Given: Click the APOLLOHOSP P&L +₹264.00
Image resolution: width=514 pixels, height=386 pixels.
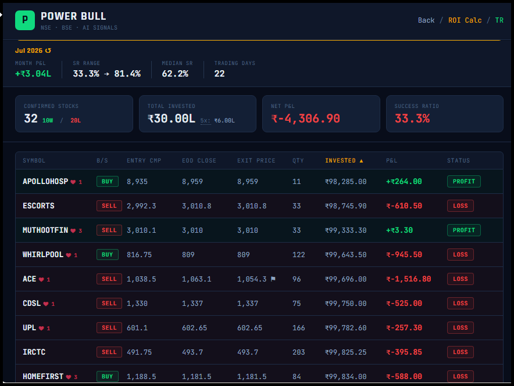Looking at the screenshot, I should tap(404, 182).
